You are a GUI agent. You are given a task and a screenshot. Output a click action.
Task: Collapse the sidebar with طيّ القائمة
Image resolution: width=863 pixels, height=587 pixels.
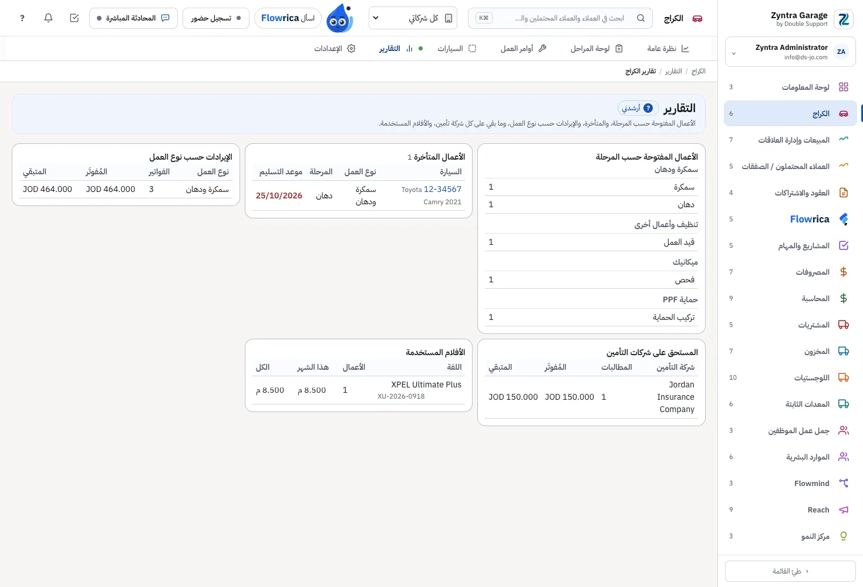pos(790,571)
